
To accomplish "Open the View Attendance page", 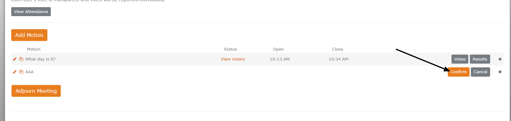I will pyautogui.click(x=31, y=11).
